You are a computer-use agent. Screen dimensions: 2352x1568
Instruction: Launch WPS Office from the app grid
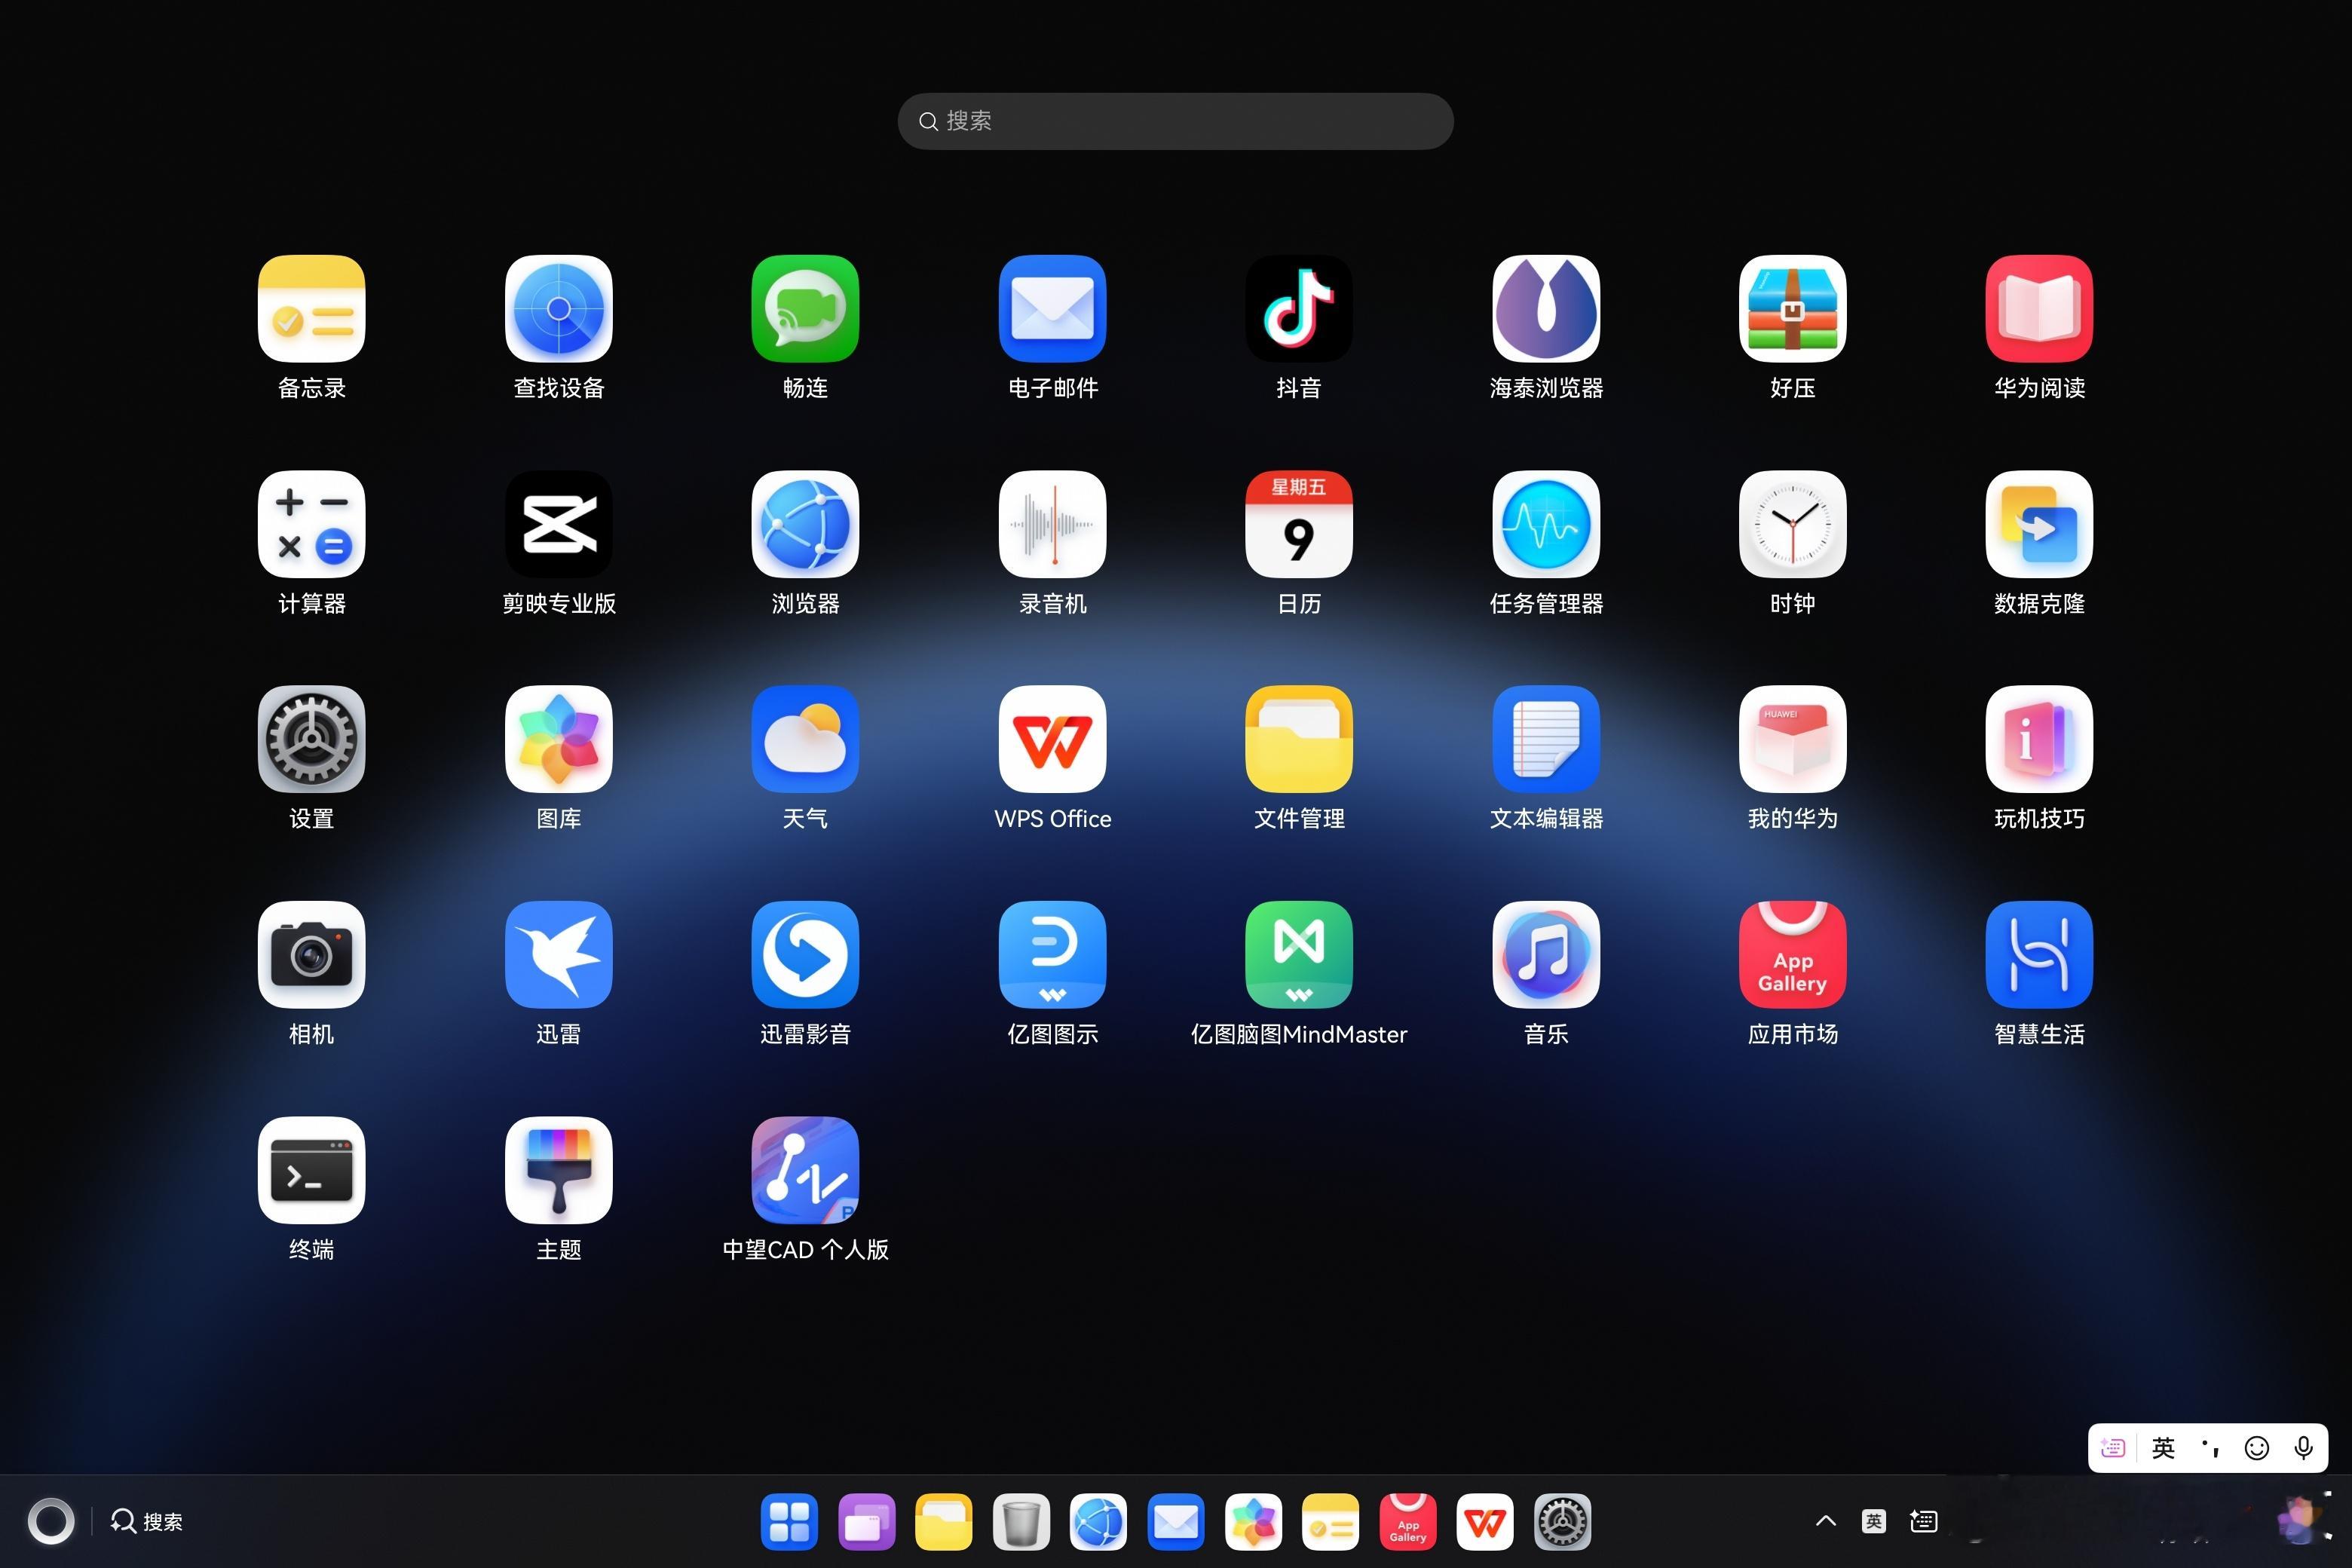1052,739
